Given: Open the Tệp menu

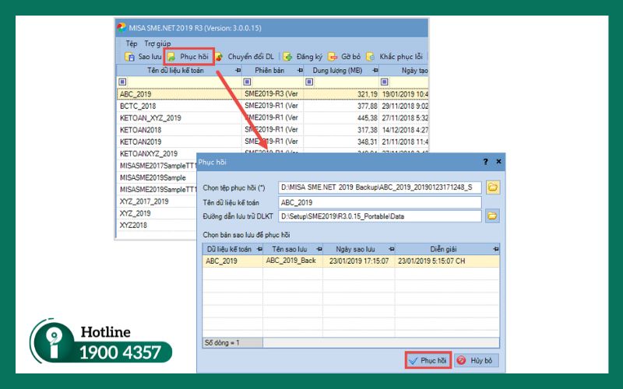Looking at the screenshot, I should click(x=132, y=44).
